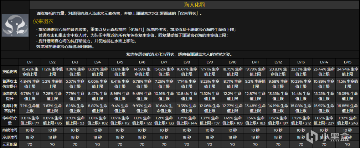Click the 海人化羽 skill icon
360x148 pixels.
pos(15,26)
